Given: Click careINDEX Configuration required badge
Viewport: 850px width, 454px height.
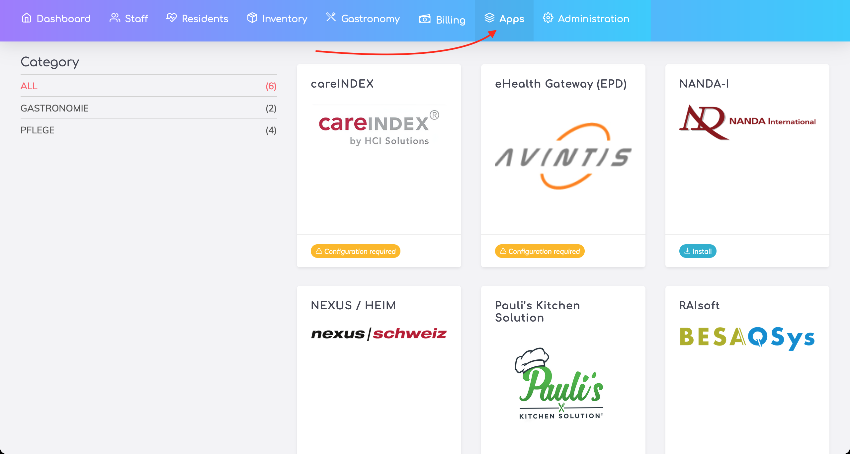Looking at the screenshot, I should [x=355, y=251].
